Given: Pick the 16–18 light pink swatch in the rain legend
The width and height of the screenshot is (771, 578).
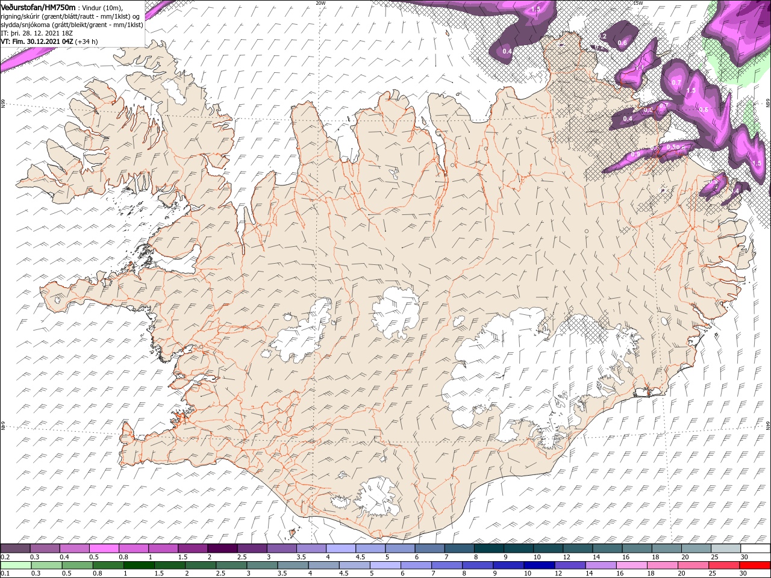Looking at the screenshot, I should pyautogui.click(x=631, y=565).
